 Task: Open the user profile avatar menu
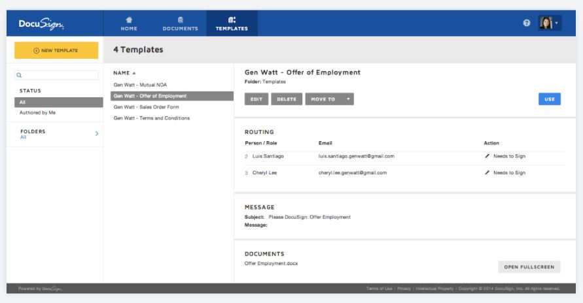click(x=549, y=23)
